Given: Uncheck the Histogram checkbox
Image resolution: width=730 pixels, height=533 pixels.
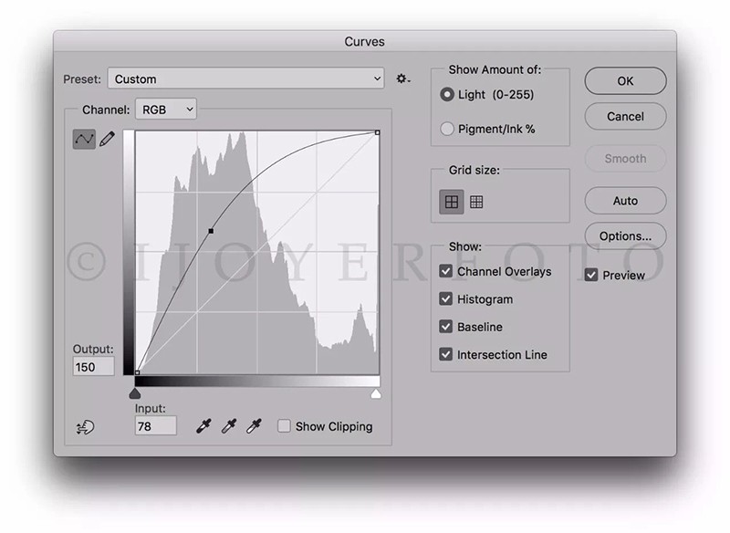Looking at the screenshot, I should click(446, 298).
